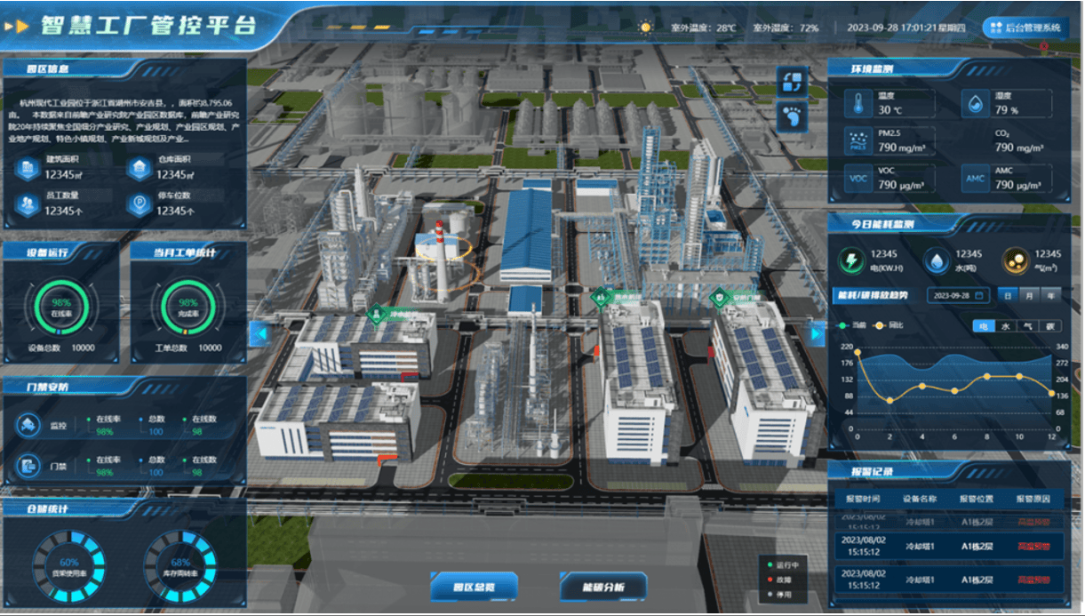Viewport: 1085px width, 616px height.
Task: Select the 月 period option
Action: click(x=1029, y=295)
